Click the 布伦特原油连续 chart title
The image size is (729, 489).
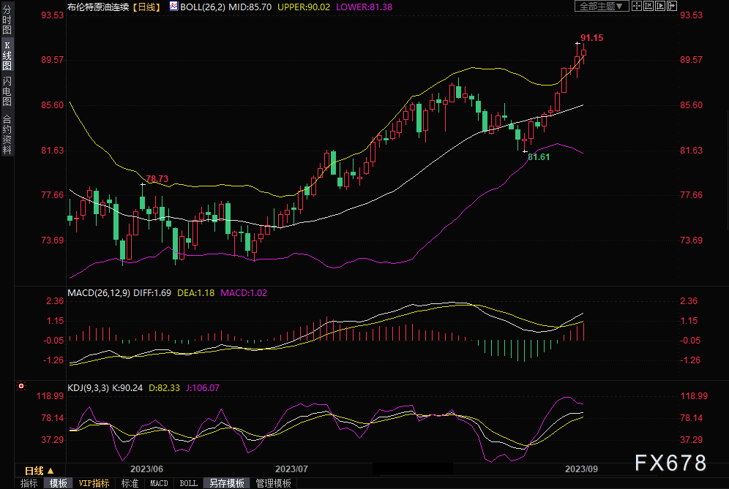click(98, 7)
